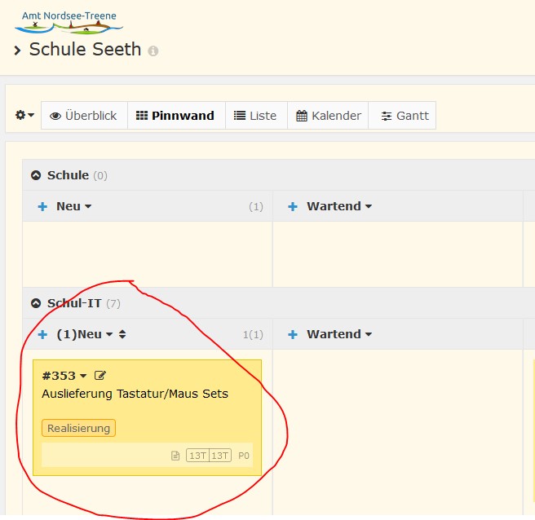Screen dimensions: 535x520
Task: Click the edit icon on task #353
Action: pyautogui.click(x=100, y=376)
